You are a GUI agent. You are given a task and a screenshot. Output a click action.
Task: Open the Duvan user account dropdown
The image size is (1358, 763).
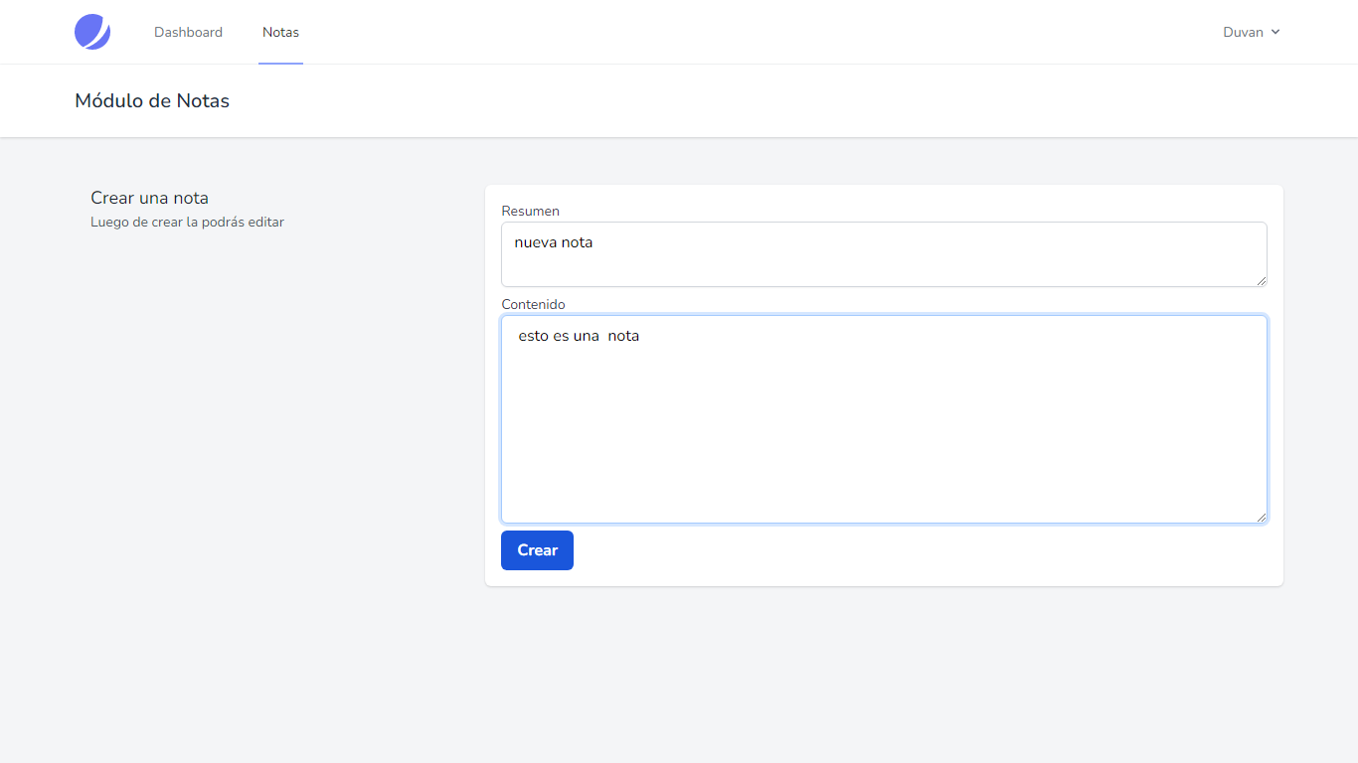pos(1243,32)
